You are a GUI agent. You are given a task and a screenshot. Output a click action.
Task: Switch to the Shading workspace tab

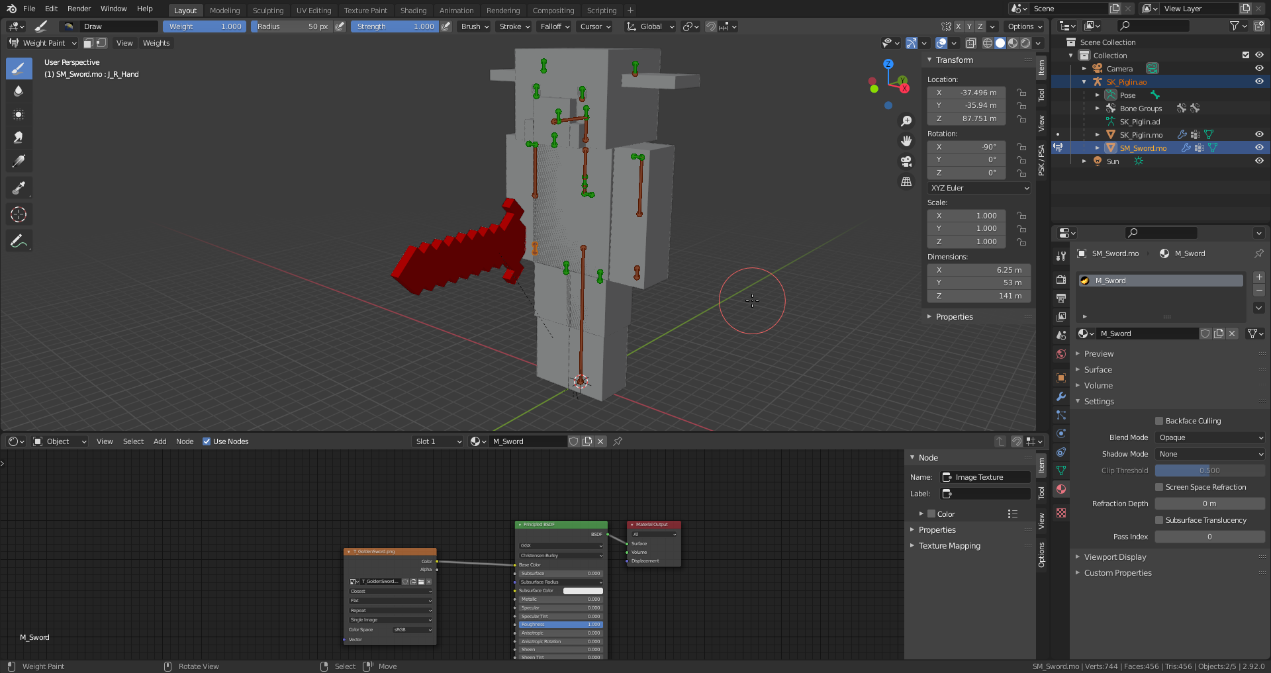coord(413,10)
